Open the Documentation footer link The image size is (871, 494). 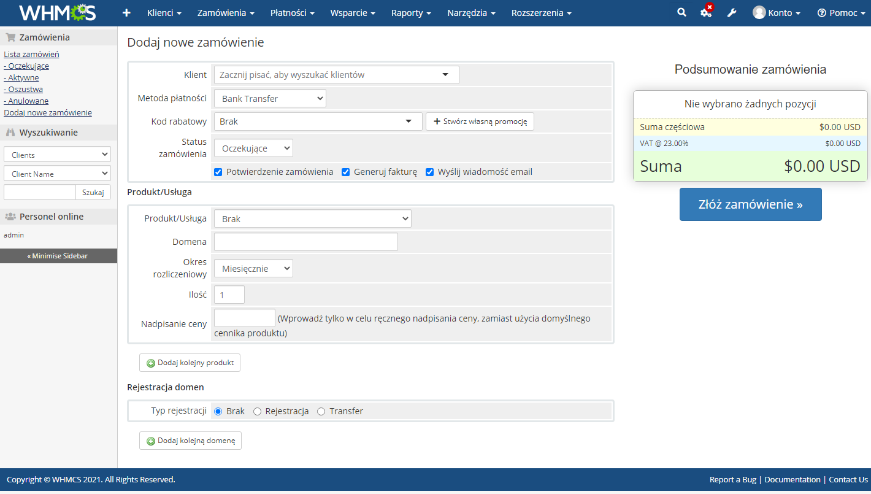pos(792,480)
